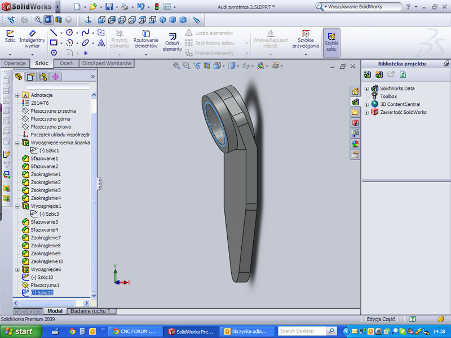Image resolution: width=451 pixels, height=338 pixels.
Task: Switch to the Szkic tab
Action: (42, 63)
